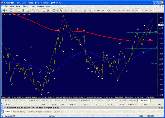Click the connection status bars icon
The image size is (165, 118).
(141, 116)
